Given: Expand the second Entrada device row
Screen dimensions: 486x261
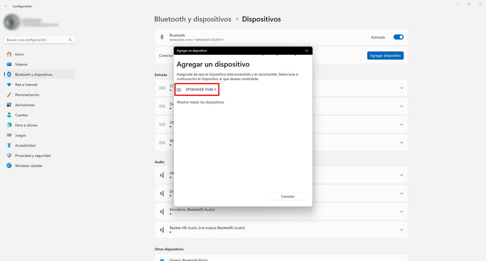Looking at the screenshot, I should (x=401, y=106).
